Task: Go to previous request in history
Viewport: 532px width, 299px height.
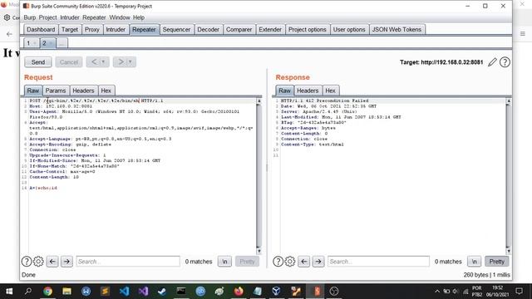Action: click(93, 62)
